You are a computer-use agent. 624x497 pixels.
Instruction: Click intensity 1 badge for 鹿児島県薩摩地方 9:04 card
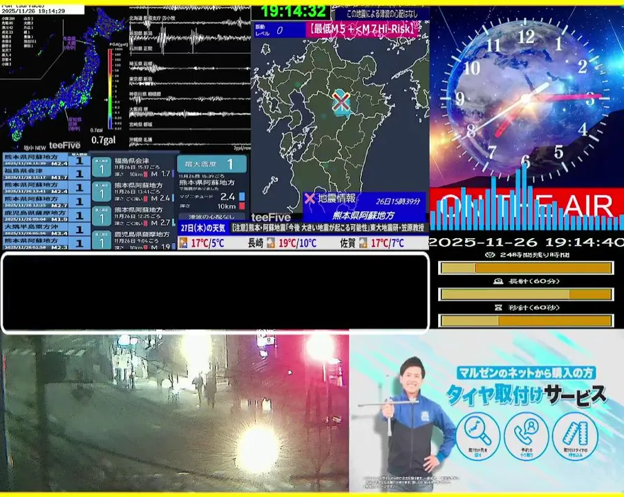(102, 240)
